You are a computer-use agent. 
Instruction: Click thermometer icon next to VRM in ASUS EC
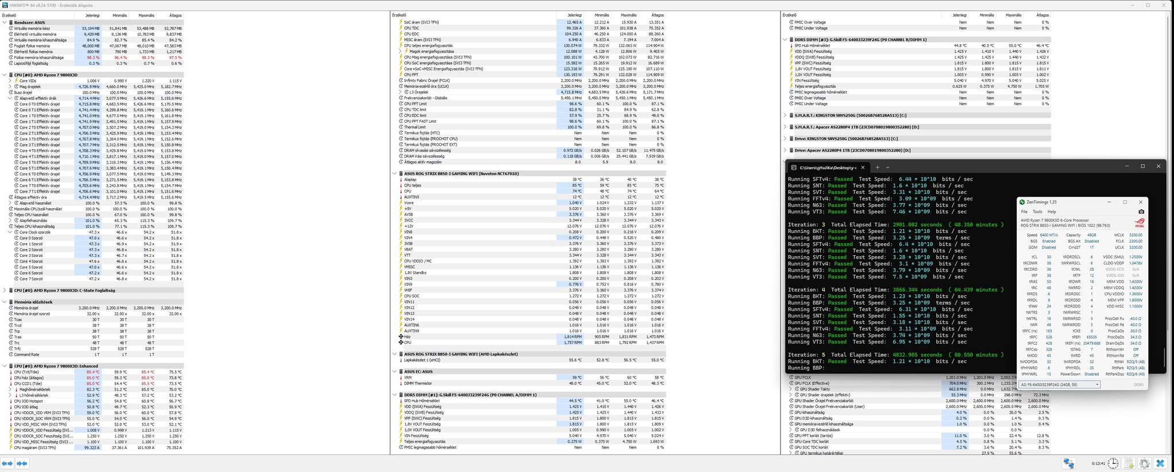point(401,378)
